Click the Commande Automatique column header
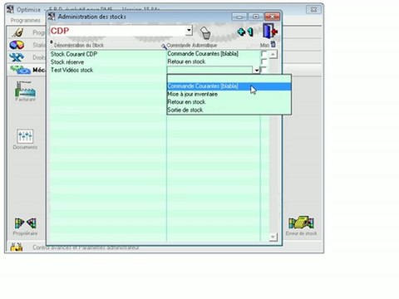The height and width of the screenshot is (299, 399). point(192,45)
